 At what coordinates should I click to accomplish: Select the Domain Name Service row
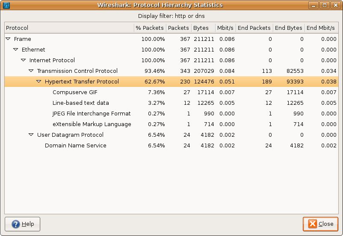tap(75, 145)
